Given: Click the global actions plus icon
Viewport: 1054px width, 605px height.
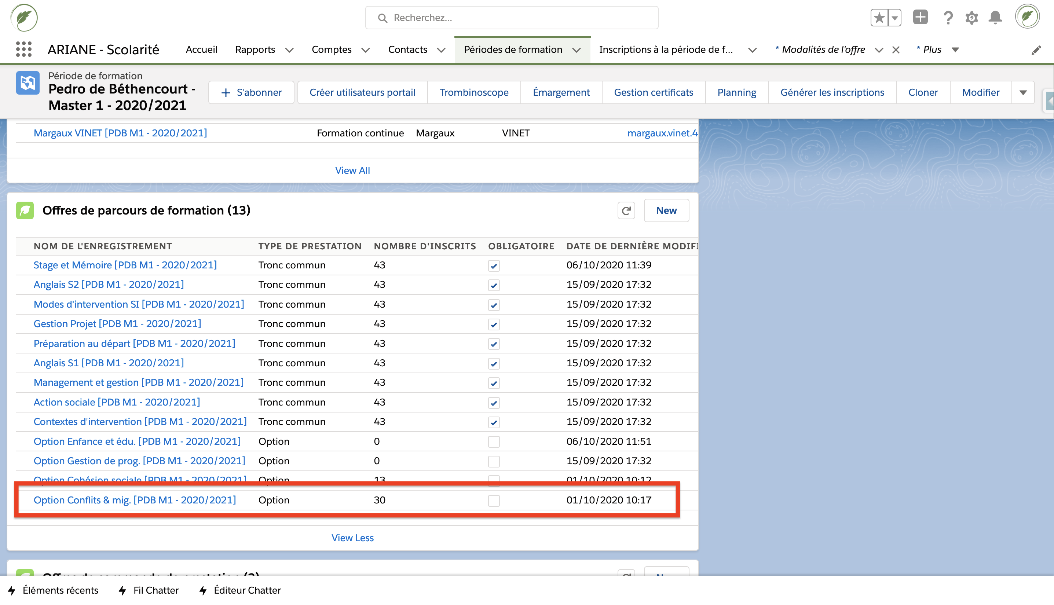Looking at the screenshot, I should [x=920, y=18].
